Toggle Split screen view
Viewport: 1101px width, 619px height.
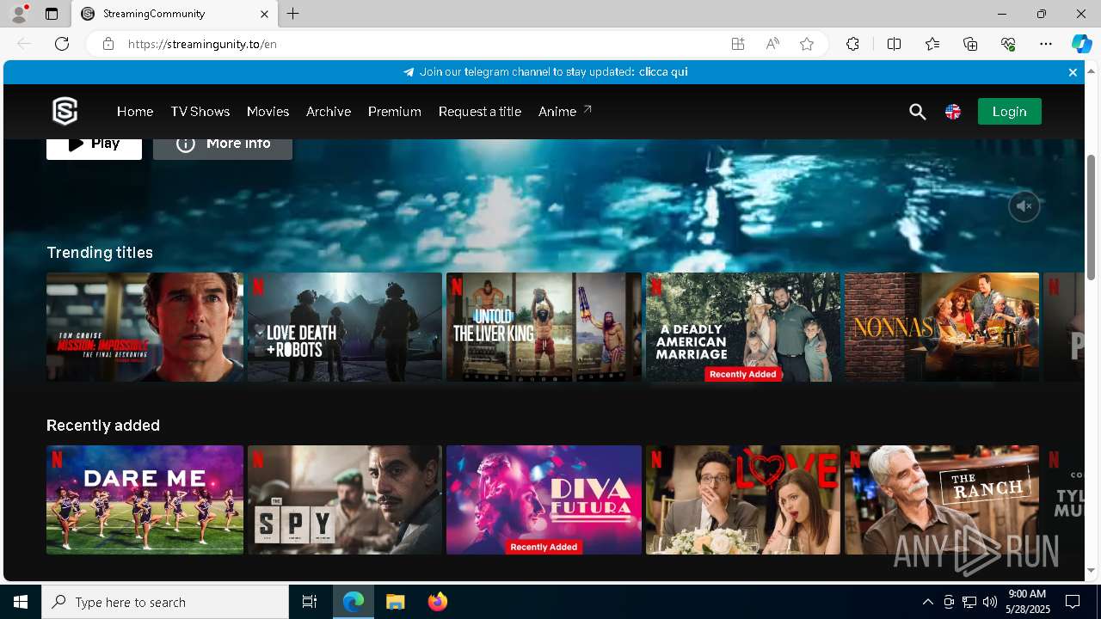(x=894, y=44)
